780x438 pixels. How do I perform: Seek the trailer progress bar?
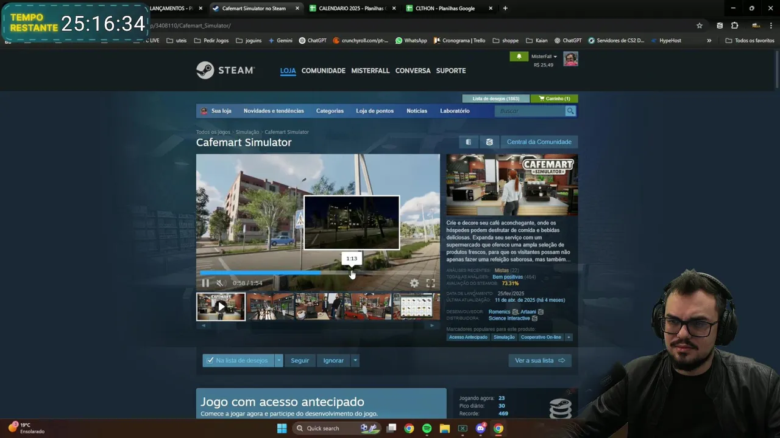[317, 273]
